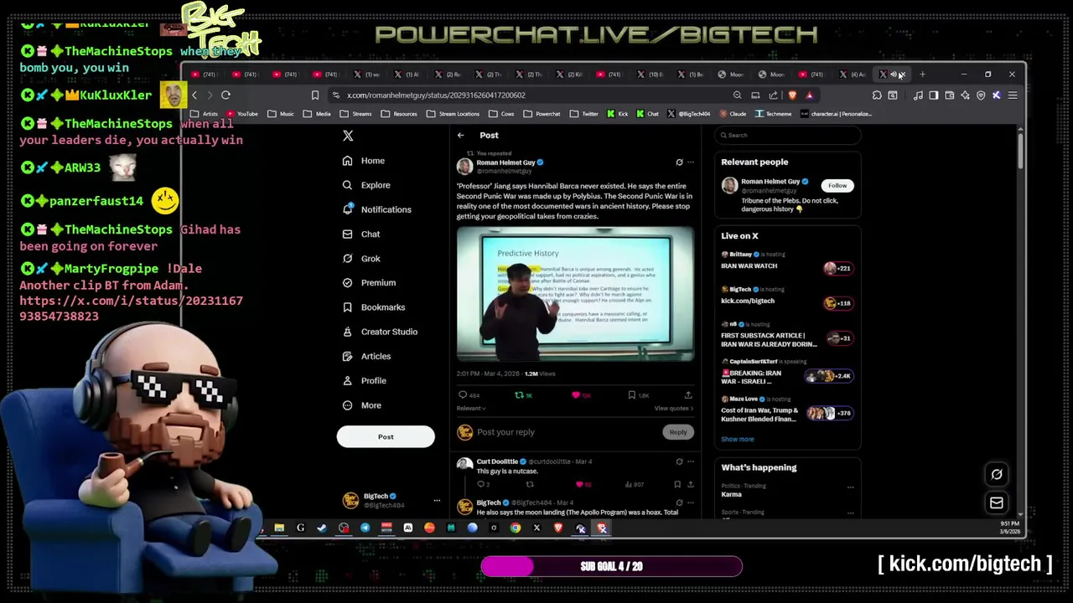The image size is (1073, 603).
Task: Open the YouTube bookmark
Action: coord(241,114)
